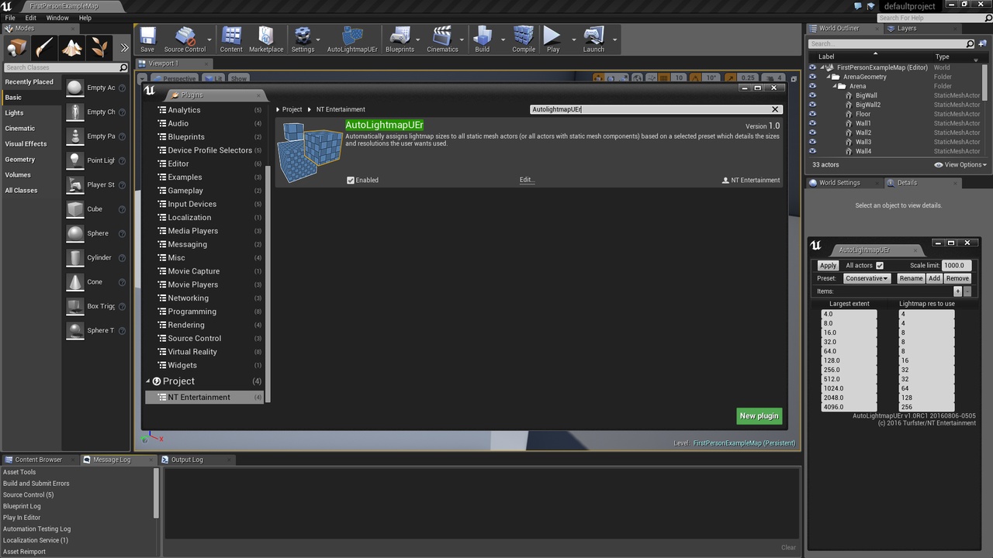993x558 pixels.
Task: Collapse the Project plugin category
Action: click(x=148, y=381)
